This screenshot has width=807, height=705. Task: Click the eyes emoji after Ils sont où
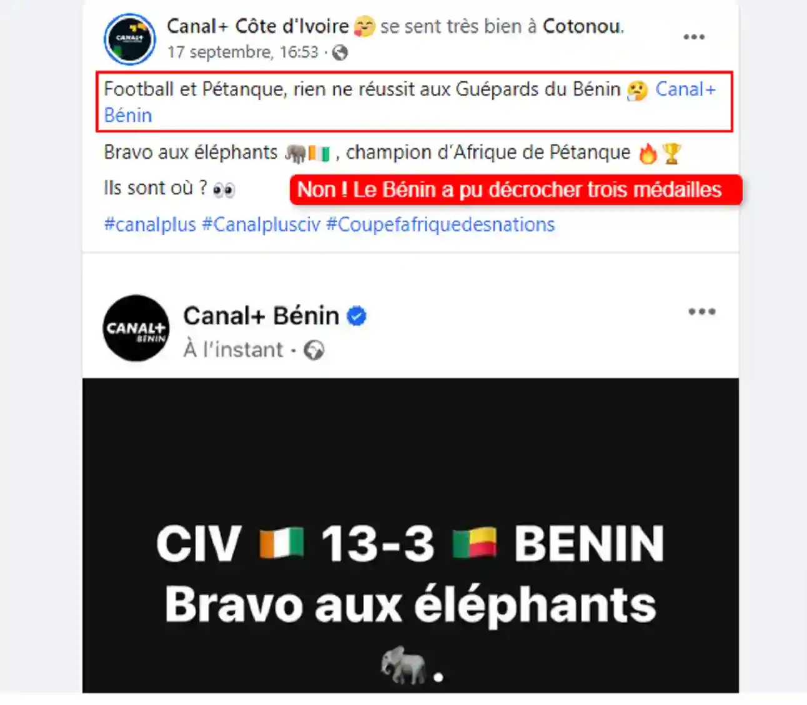(x=224, y=189)
